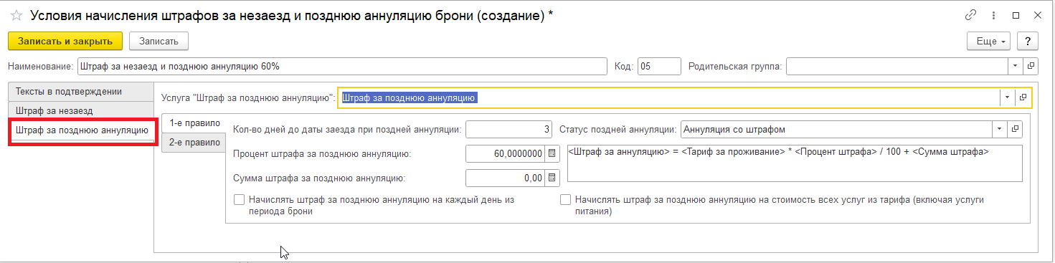Open the 'Еще' dropdown menu

pos(989,42)
